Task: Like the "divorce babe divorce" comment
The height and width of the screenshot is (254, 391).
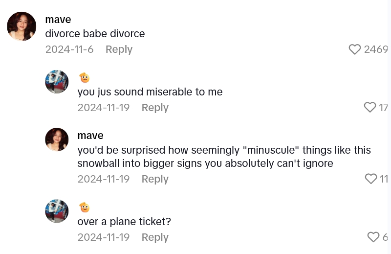Action: coord(355,49)
